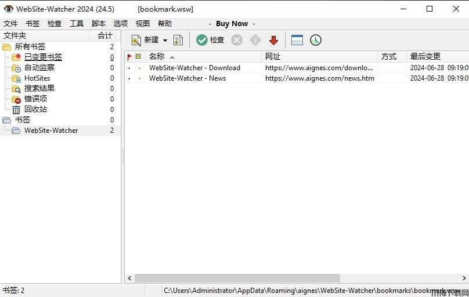Image resolution: width=469 pixels, height=297 pixels.
Task: Click the aignes.com/news.htm URL cell
Action: 319,78
